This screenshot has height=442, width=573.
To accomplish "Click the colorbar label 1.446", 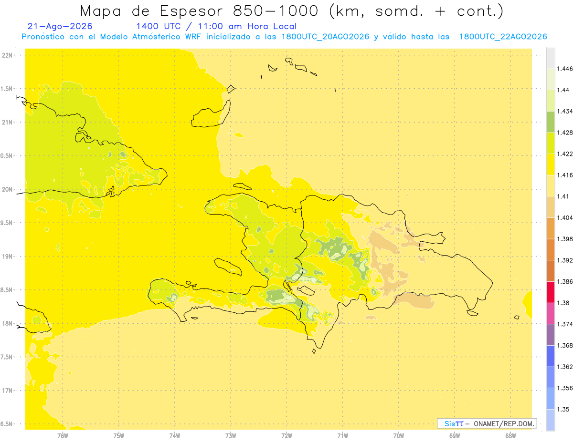I will pos(566,69).
